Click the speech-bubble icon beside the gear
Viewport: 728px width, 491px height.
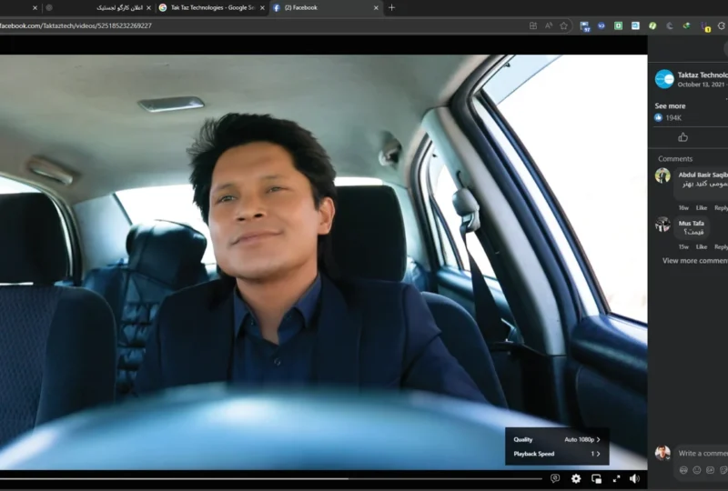point(555,478)
